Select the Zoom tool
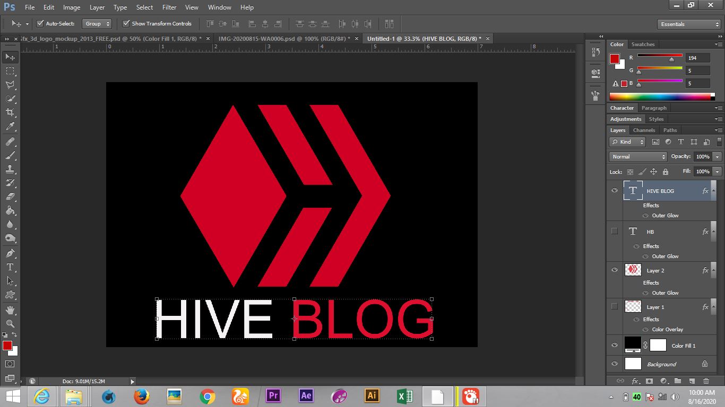This screenshot has height=407, width=725. point(10,323)
